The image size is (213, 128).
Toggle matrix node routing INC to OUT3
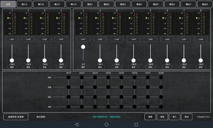pyautogui.click(x=95, y=97)
